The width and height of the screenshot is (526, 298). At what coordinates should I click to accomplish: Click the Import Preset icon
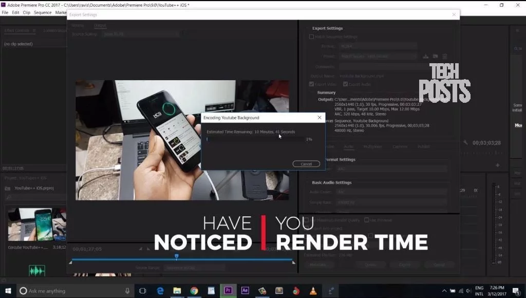tap(435, 57)
